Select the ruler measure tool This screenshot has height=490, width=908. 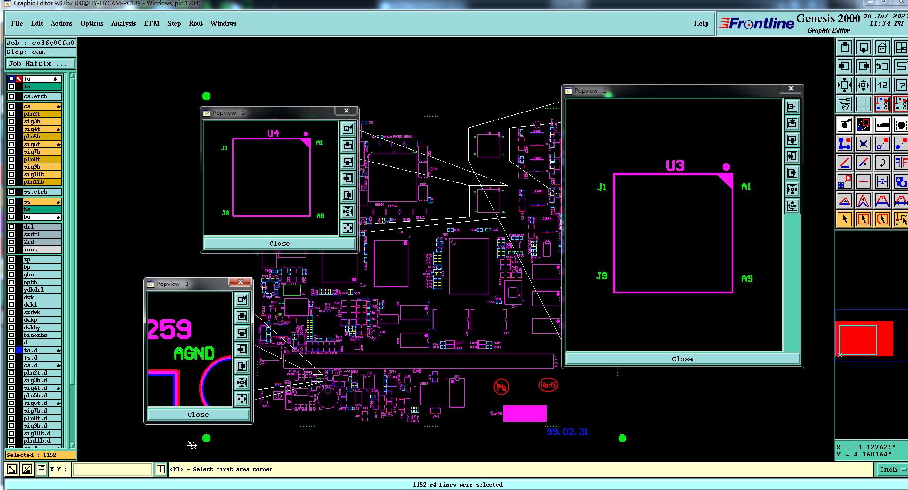pyautogui.click(x=882, y=125)
